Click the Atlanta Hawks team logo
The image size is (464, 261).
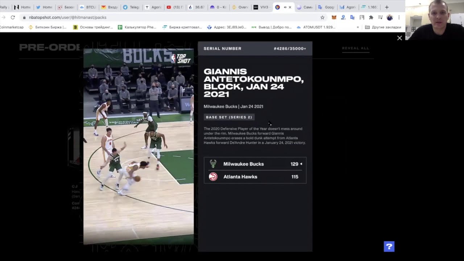(213, 177)
